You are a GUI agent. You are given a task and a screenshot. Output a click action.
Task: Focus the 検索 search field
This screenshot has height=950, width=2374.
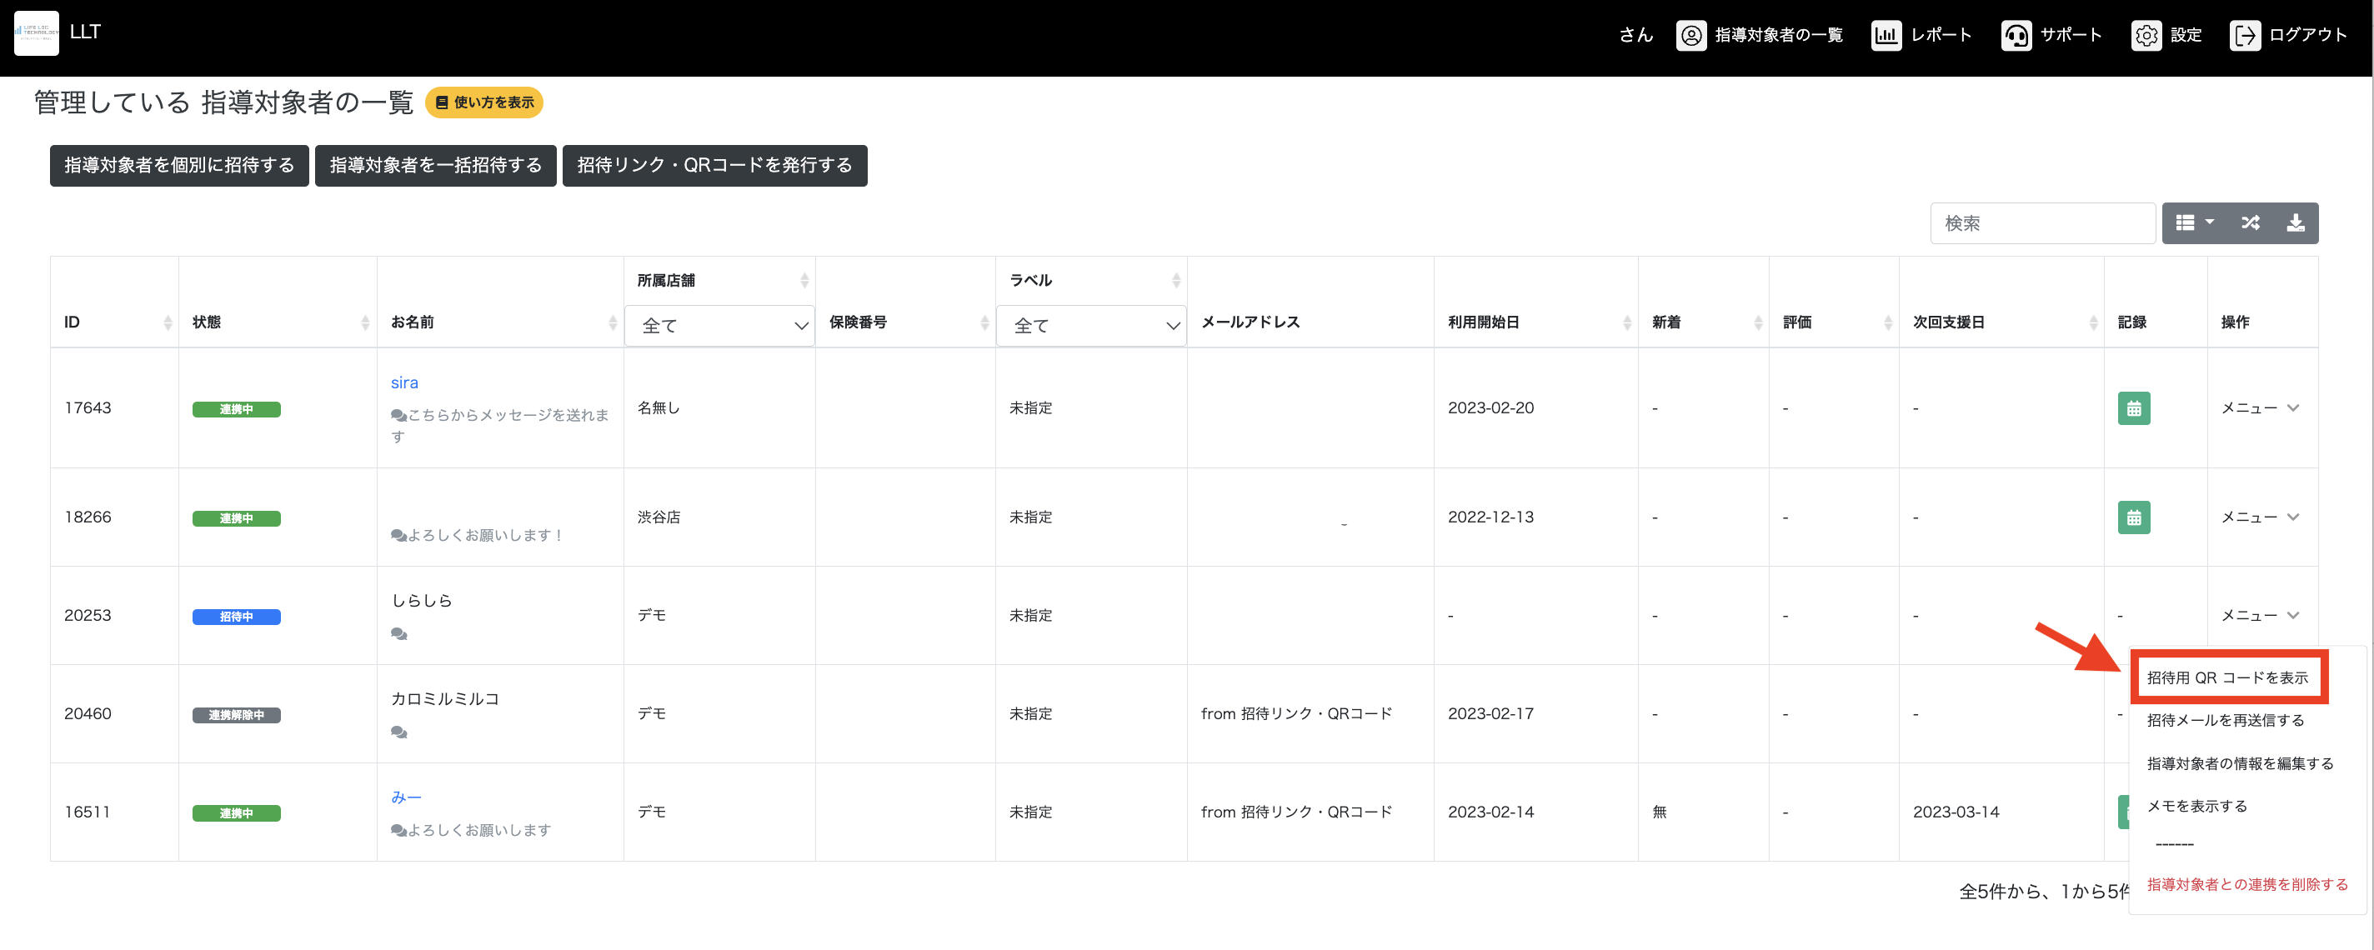tap(2042, 223)
